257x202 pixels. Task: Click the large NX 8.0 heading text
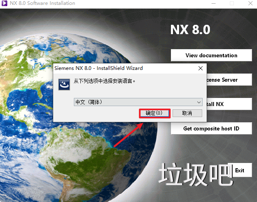tap(190, 30)
